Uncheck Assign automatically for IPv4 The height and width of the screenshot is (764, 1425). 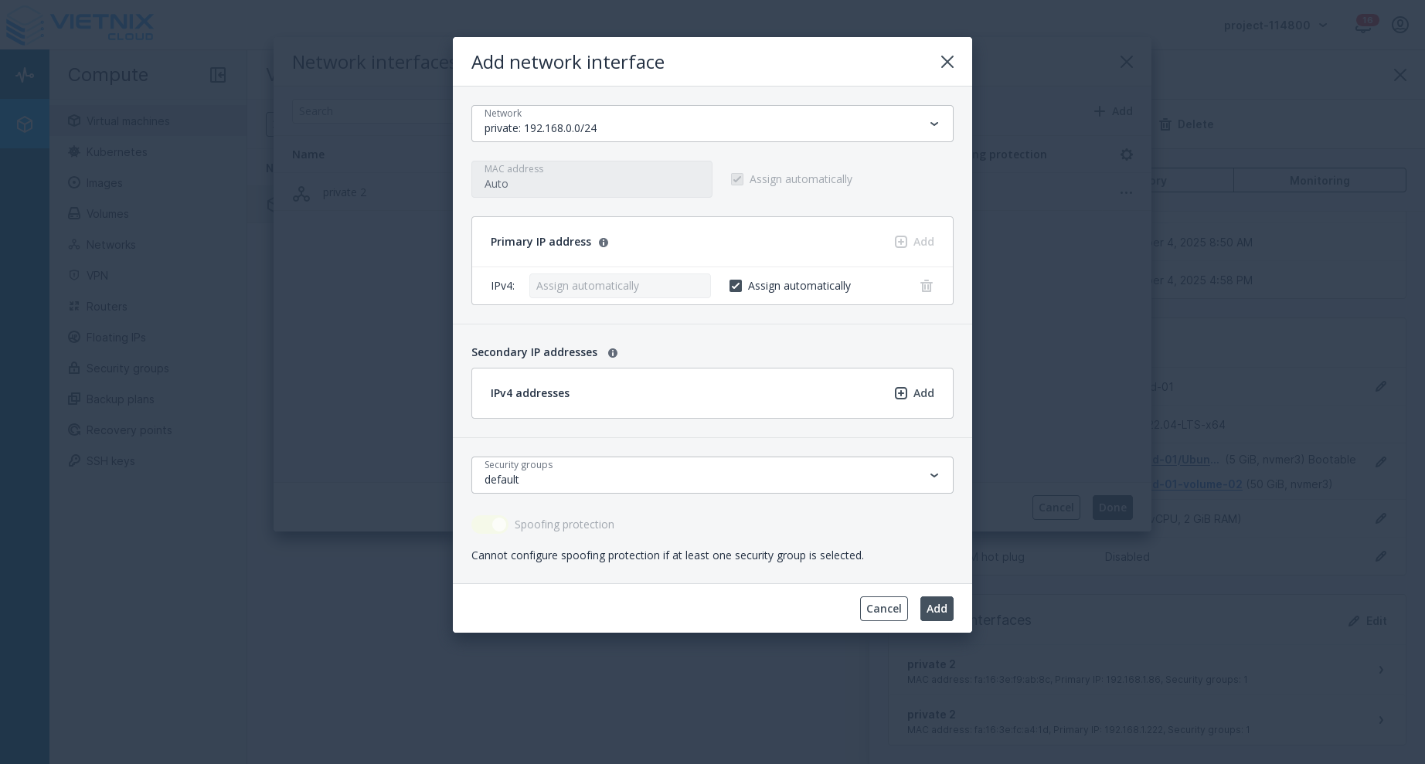(736, 286)
